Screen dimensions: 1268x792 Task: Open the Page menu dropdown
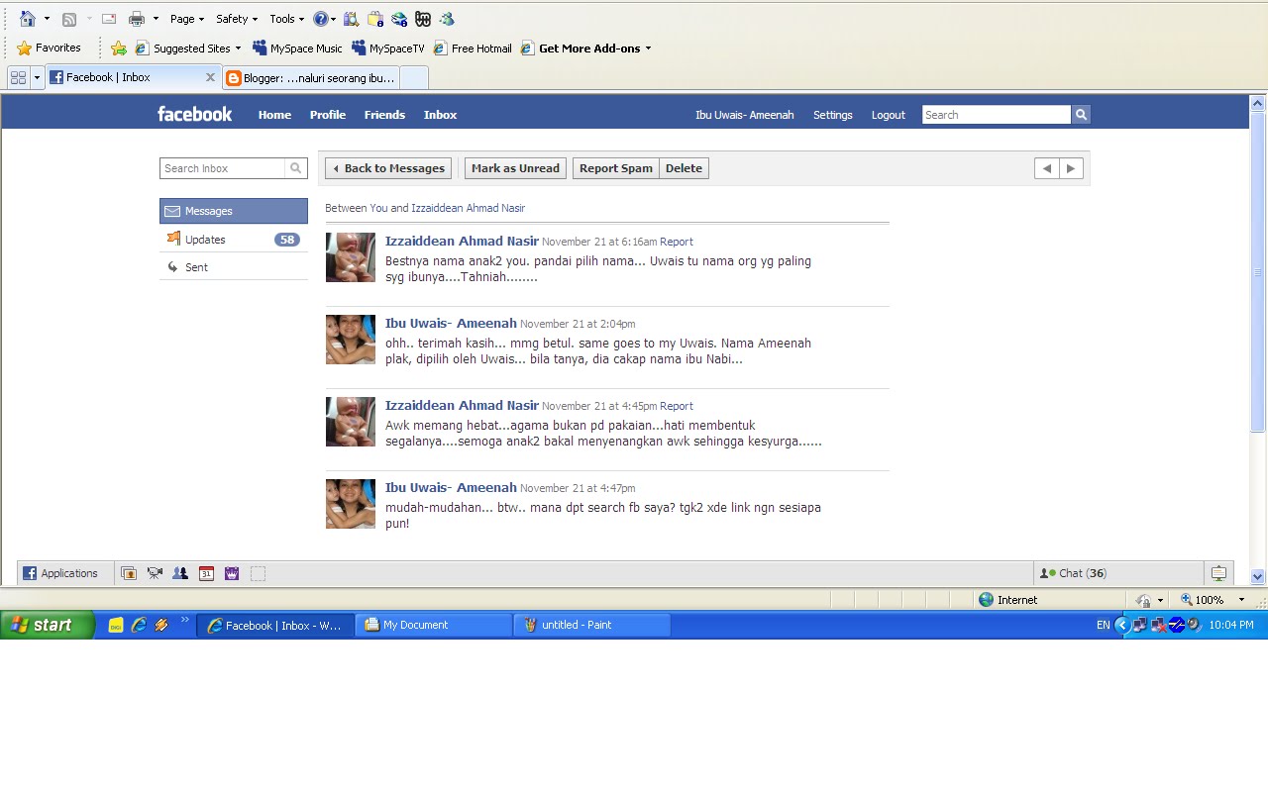pyautogui.click(x=186, y=19)
